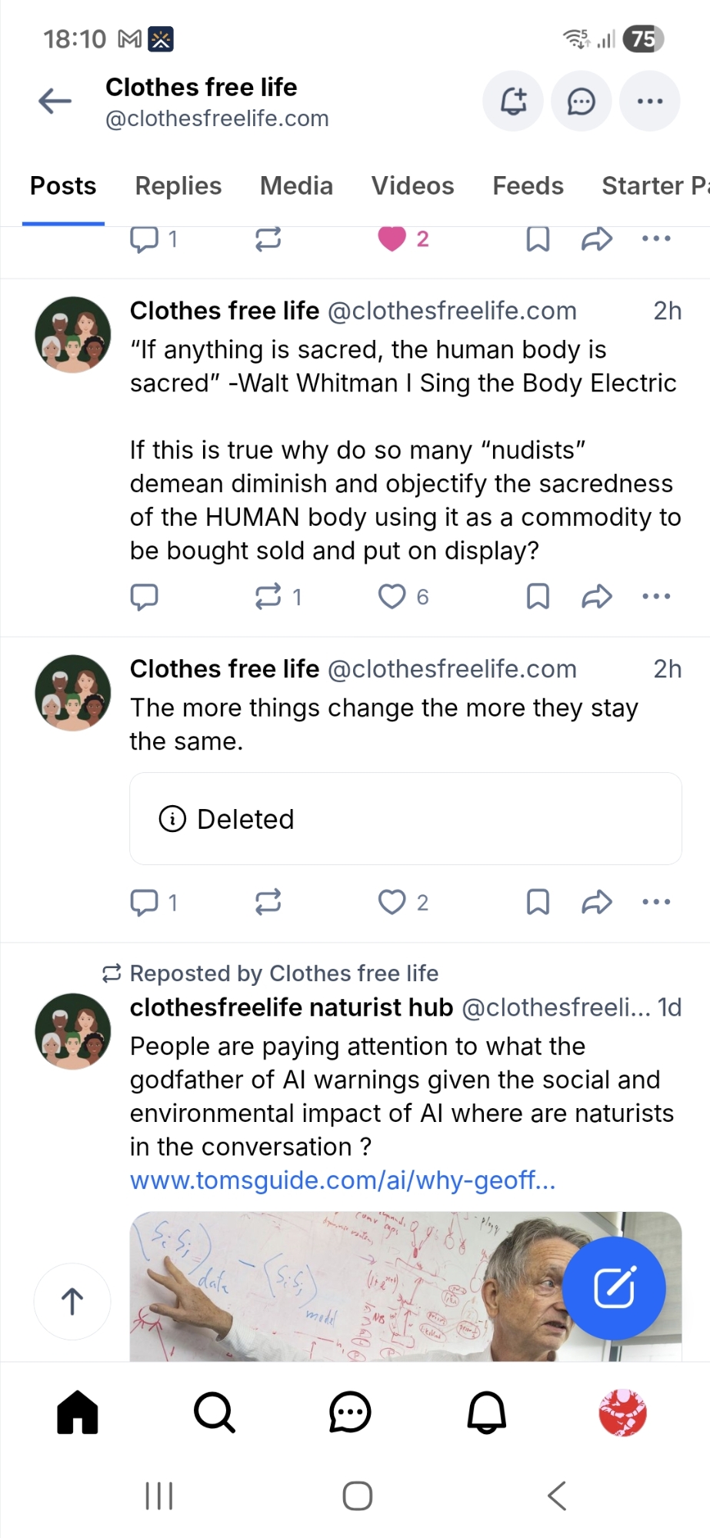Share the "more things change" post
710x1538 pixels.
coord(597,902)
